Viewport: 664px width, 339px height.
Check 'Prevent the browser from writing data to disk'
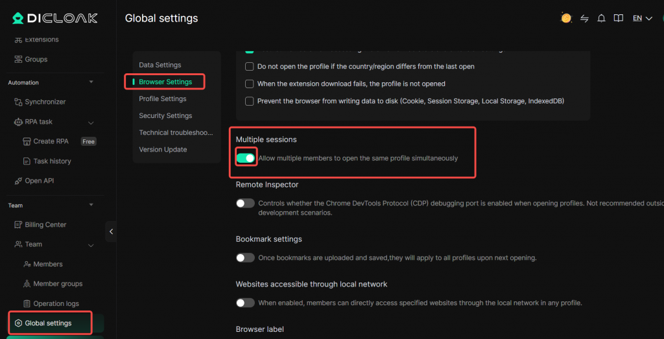pyautogui.click(x=250, y=101)
